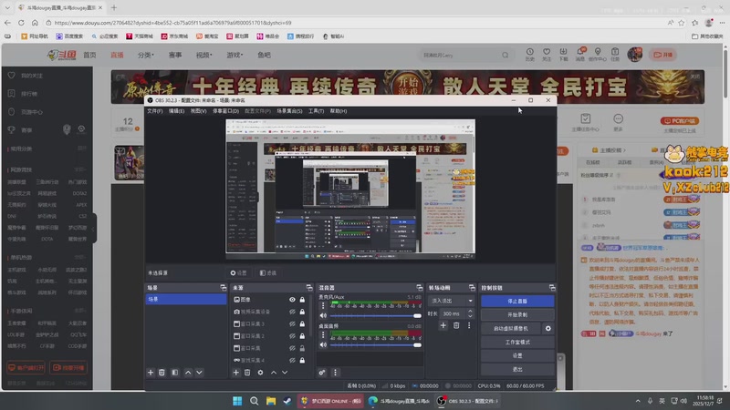Remove selected source with trash icon in Sources panel
The image size is (730, 410).
coord(247,373)
